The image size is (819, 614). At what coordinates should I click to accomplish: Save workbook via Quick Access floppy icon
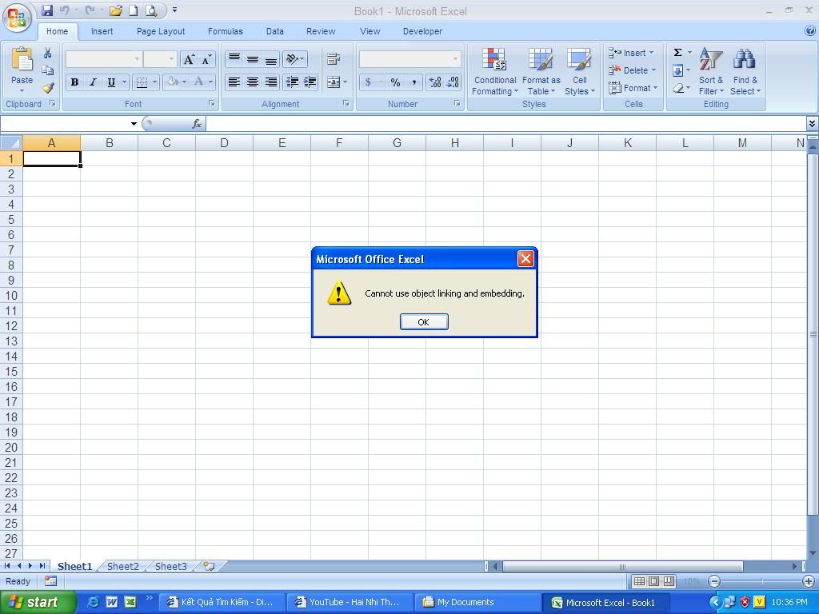(47, 10)
